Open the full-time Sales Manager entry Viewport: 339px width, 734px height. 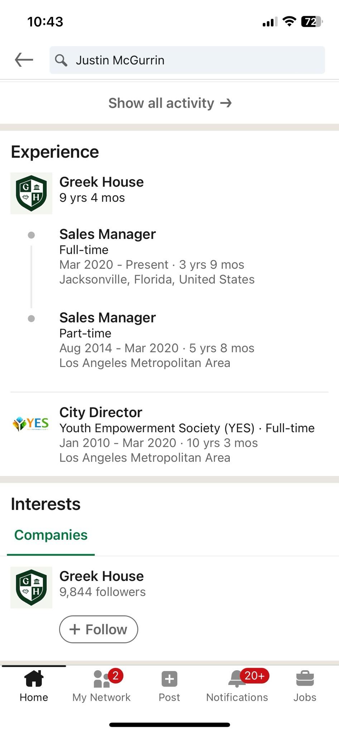click(x=157, y=257)
